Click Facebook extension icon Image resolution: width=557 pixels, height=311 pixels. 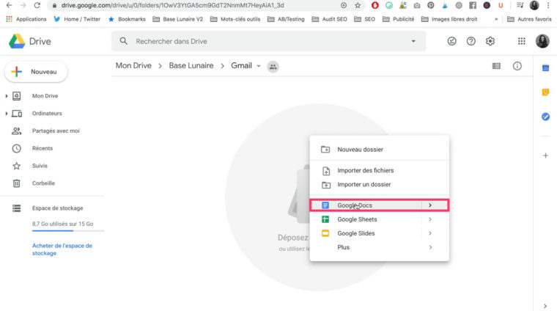coord(473,5)
